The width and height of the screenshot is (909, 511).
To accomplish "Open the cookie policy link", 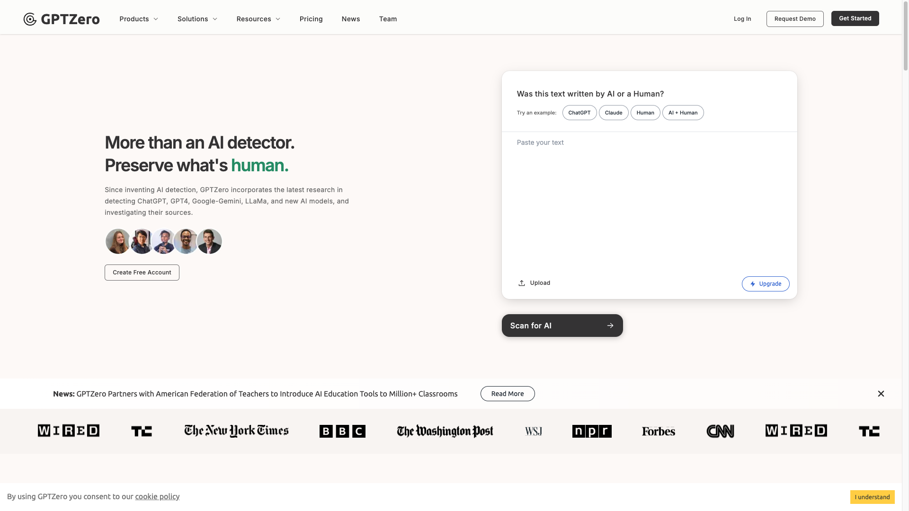I will [157, 496].
